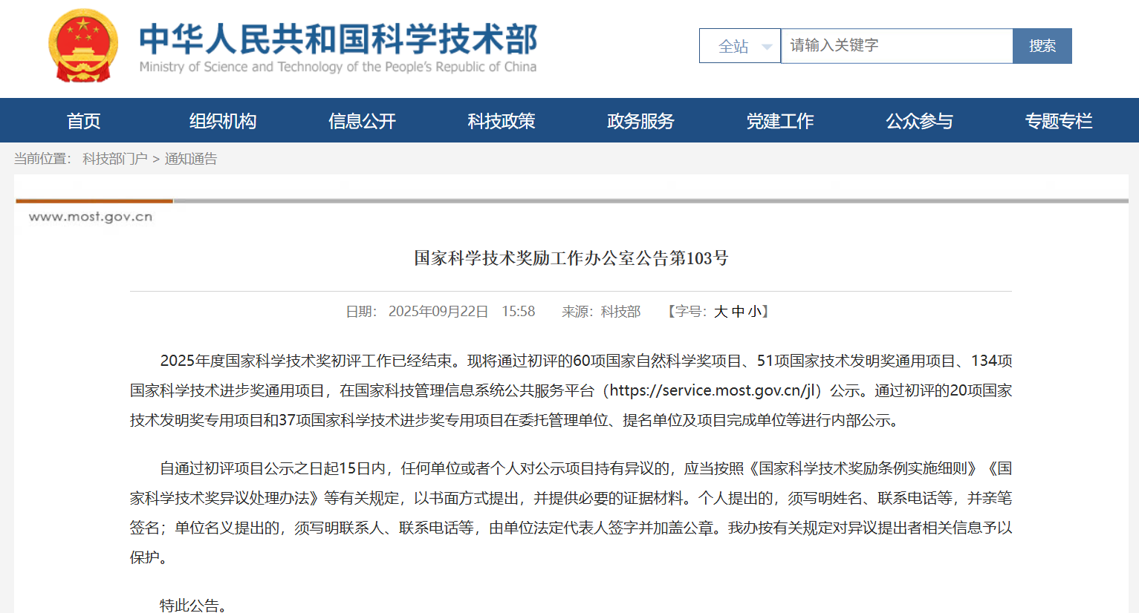Set font size to small (小)
1139x613 pixels.
pos(754,312)
